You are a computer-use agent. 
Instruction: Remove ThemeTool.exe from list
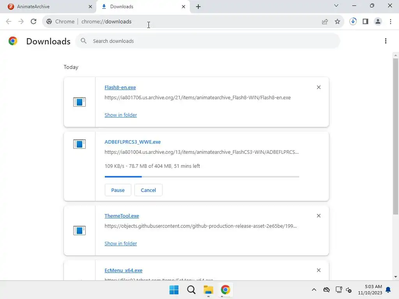point(319,216)
